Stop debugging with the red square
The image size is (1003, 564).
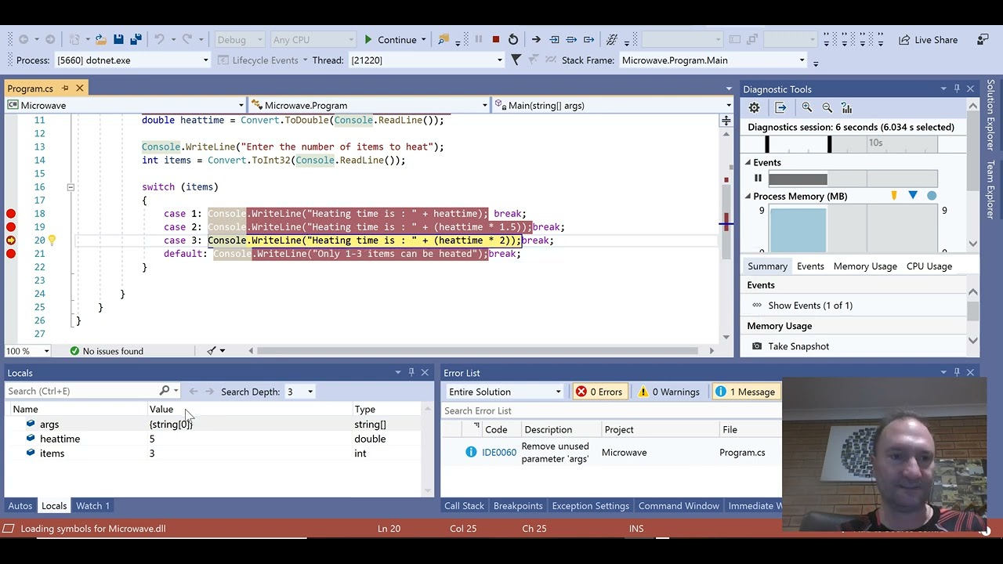(x=495, y=40)
